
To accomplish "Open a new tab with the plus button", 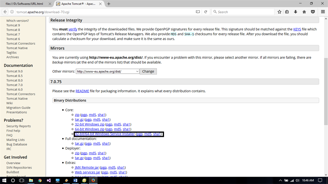I will (109, 4).
